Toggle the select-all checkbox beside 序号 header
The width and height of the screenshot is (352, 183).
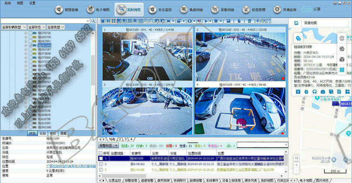click(100, 152)
